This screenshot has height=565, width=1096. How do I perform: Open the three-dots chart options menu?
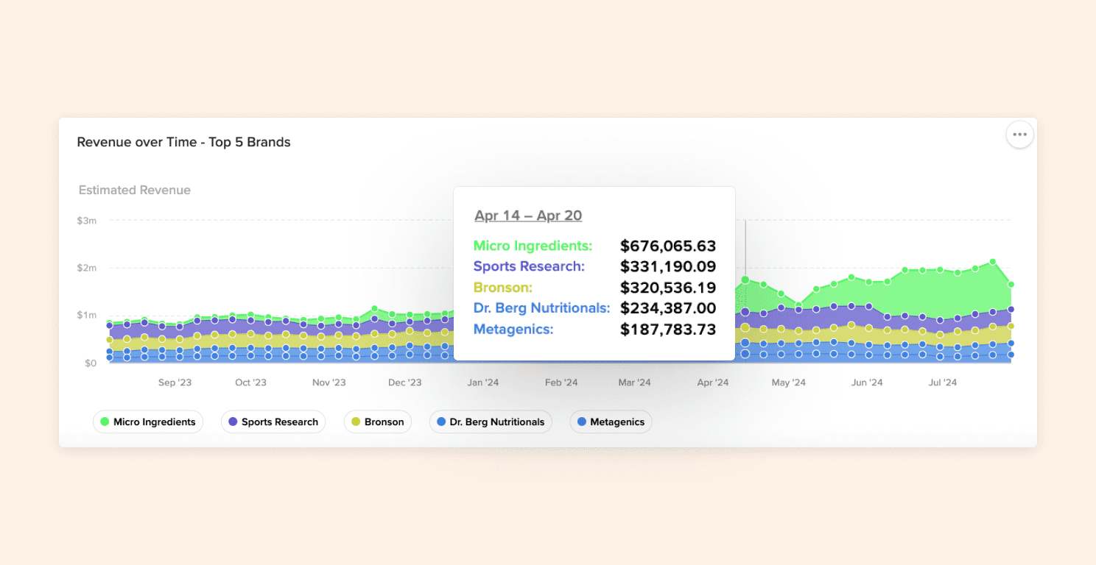point(1019,135)
